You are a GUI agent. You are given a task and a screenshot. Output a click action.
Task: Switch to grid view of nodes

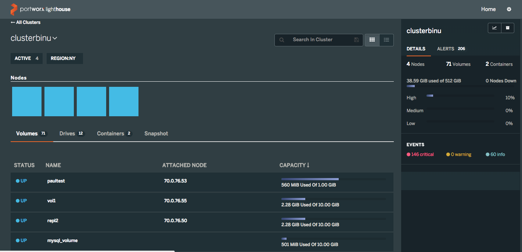point(372,40)
